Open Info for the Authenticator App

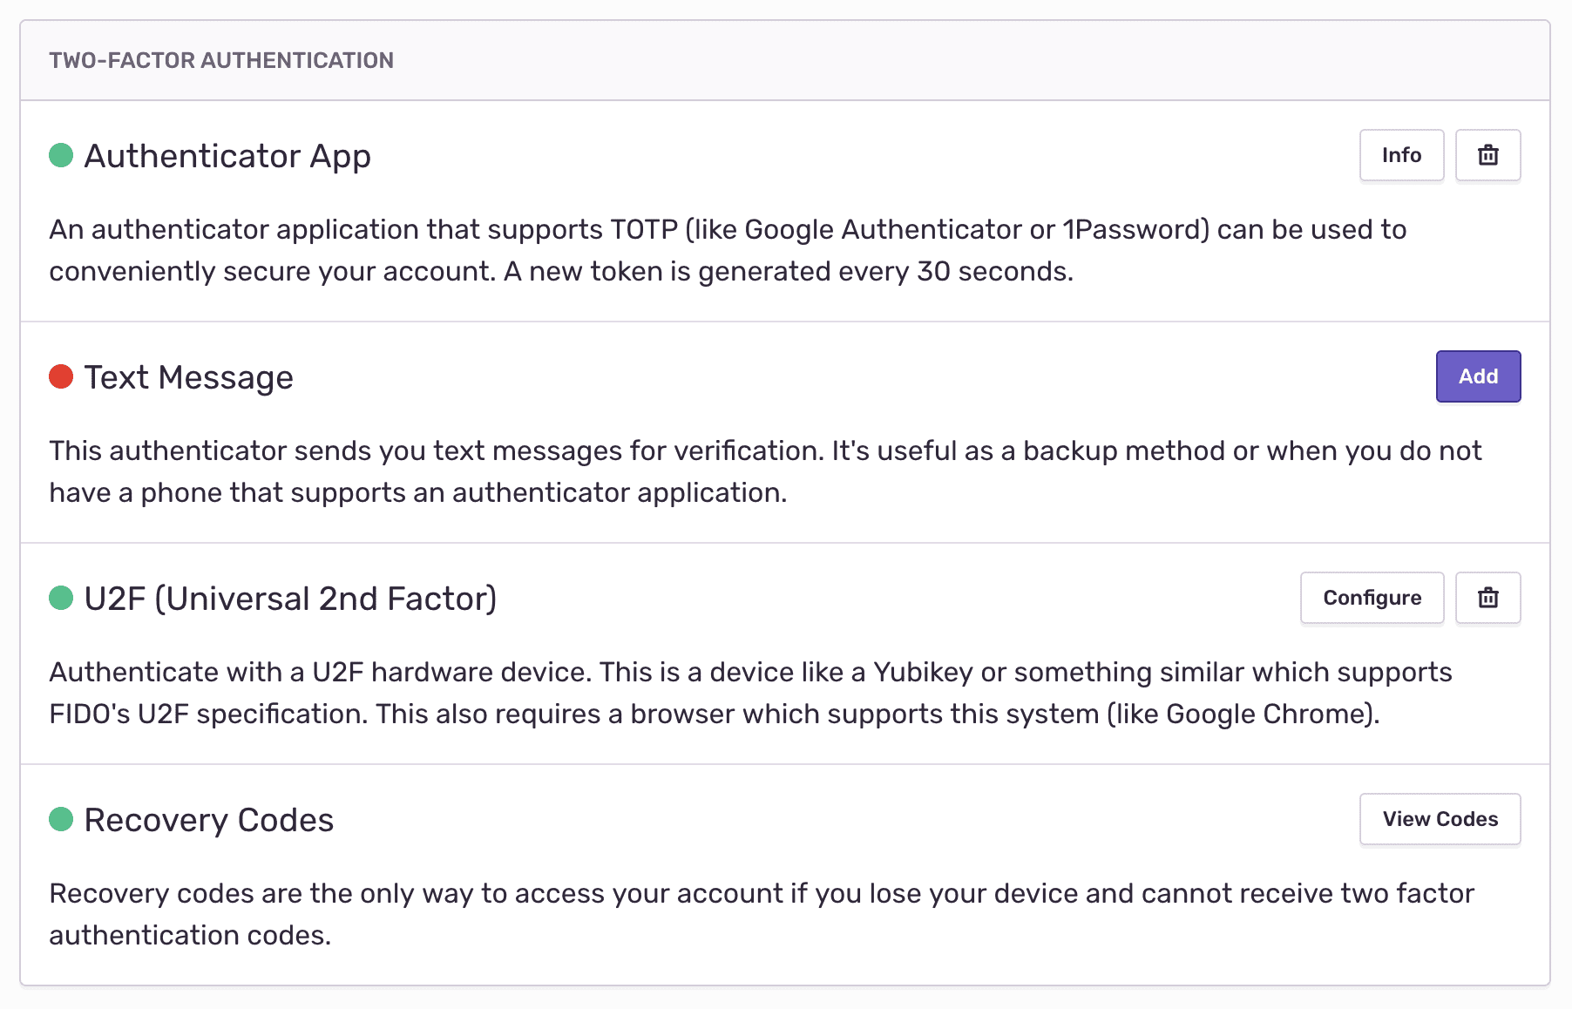pos(1401,155)
